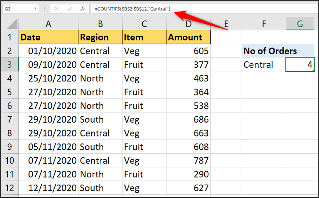Click date cell 05/11/2020
This screenshot has width=319, height=198.
pyautogui.click(x=49, y=147)
